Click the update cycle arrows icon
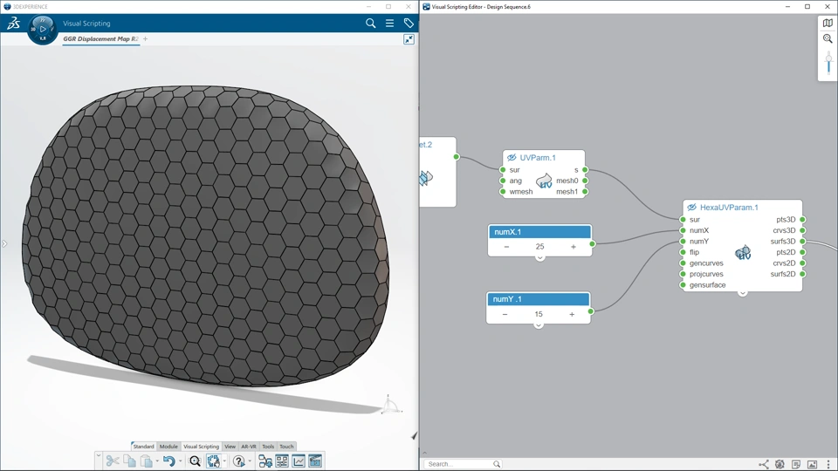This screenshot has height=471, width=838. point(213,461)
